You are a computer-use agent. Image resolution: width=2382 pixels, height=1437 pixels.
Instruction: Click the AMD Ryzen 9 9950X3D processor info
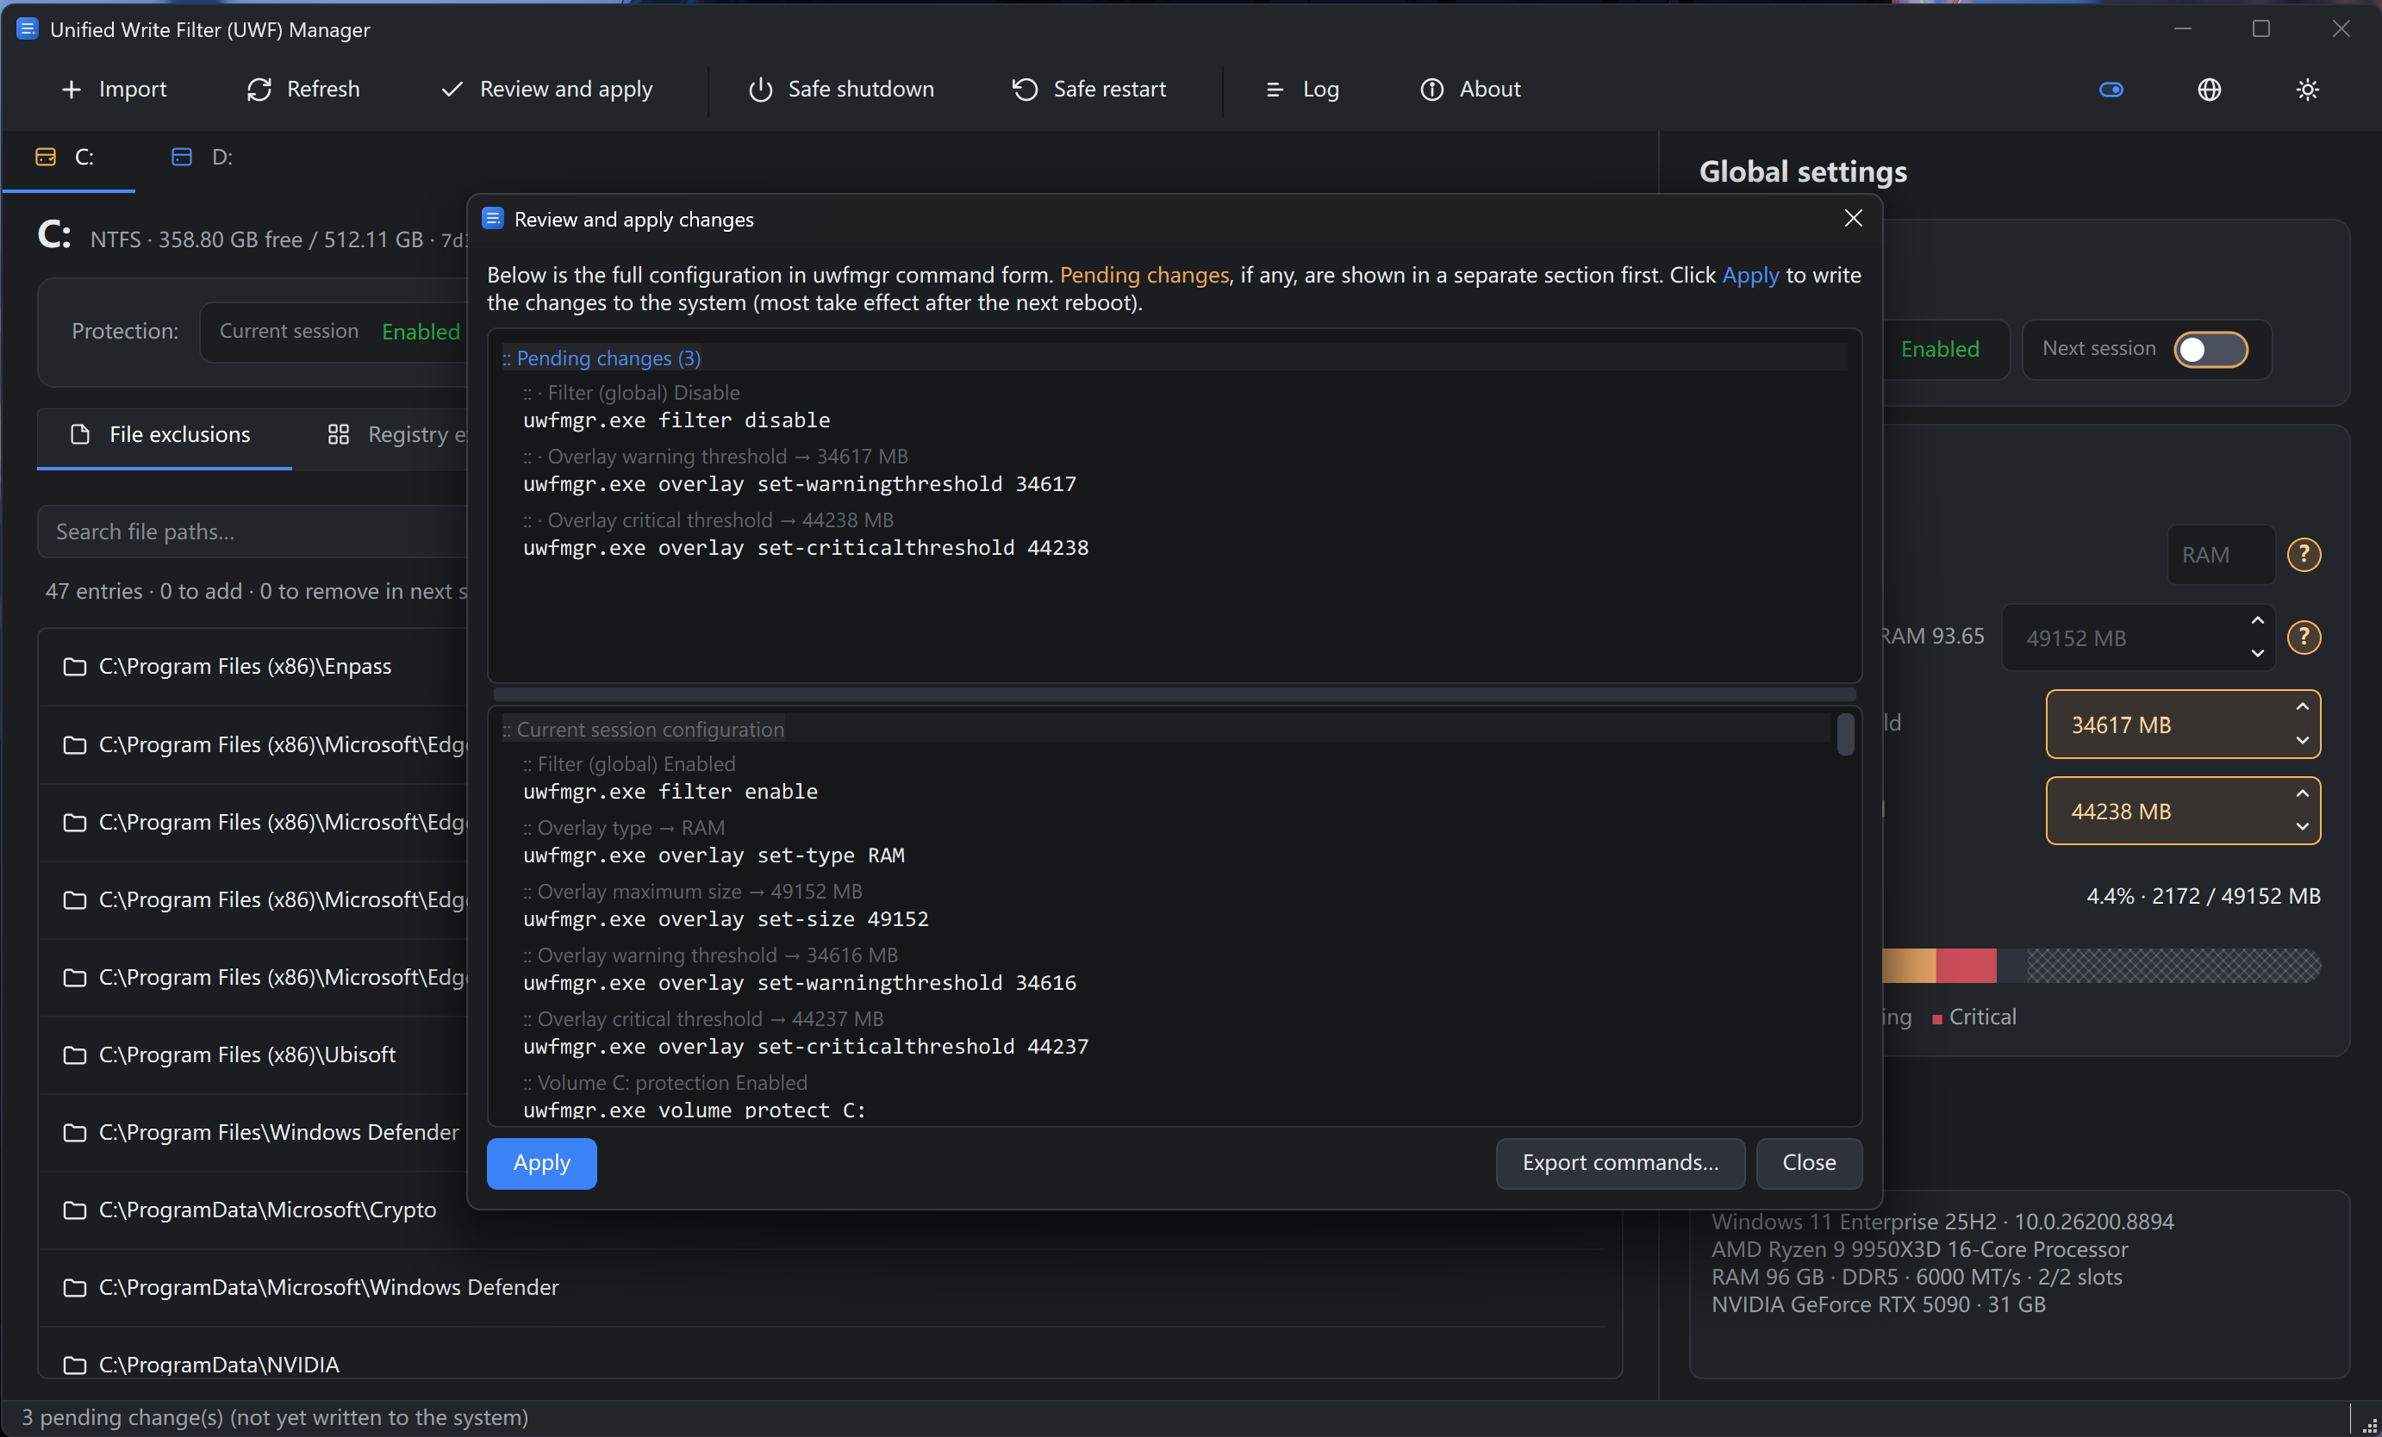point(1919,1249)
